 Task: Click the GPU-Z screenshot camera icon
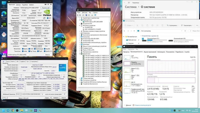click(45, 5)
